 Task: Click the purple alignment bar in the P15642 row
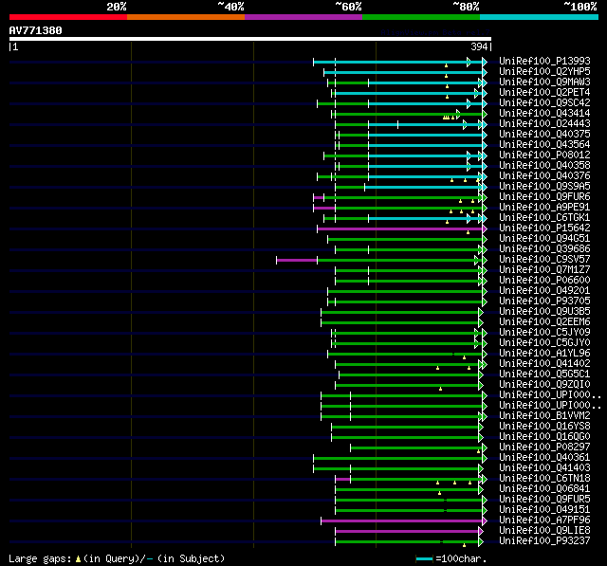[400, 229]
